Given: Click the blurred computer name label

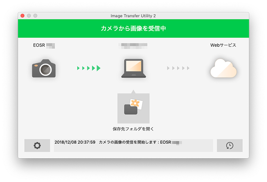Looking at the screenshot, I should 133,46.
